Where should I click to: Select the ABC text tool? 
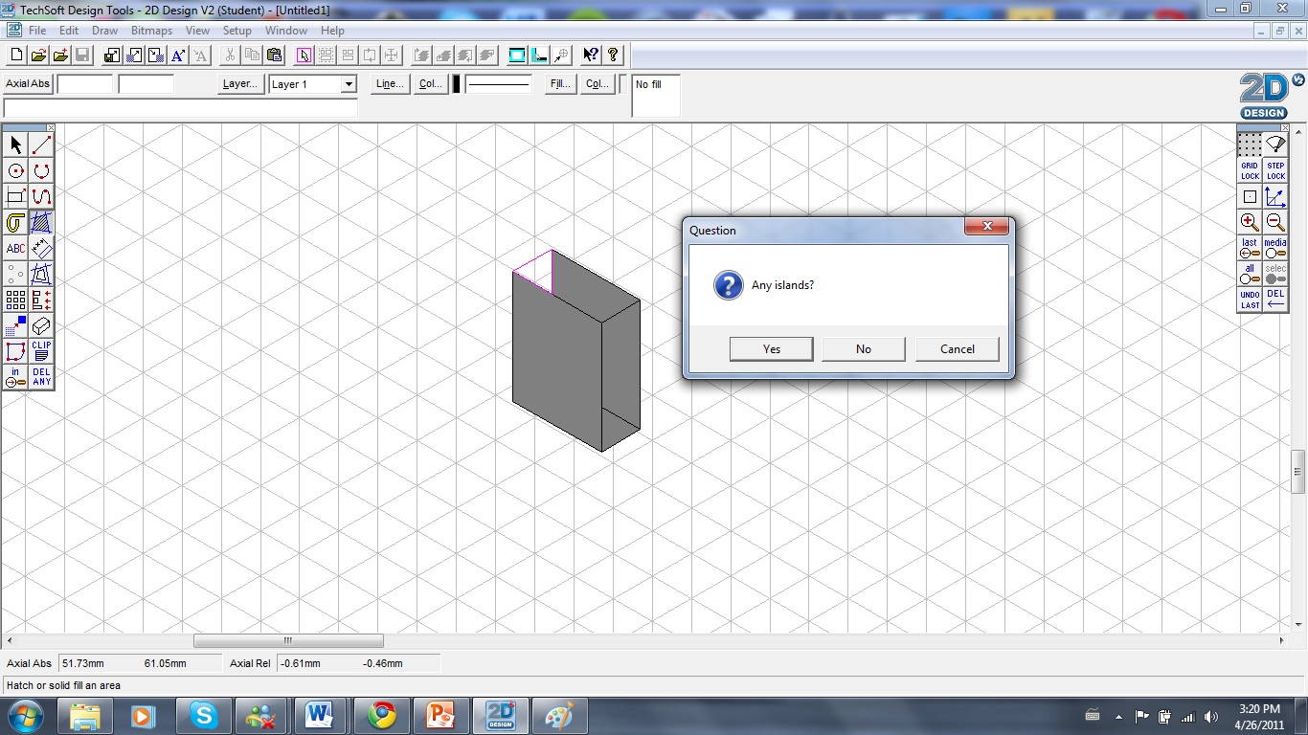click(x=14, y=248)
